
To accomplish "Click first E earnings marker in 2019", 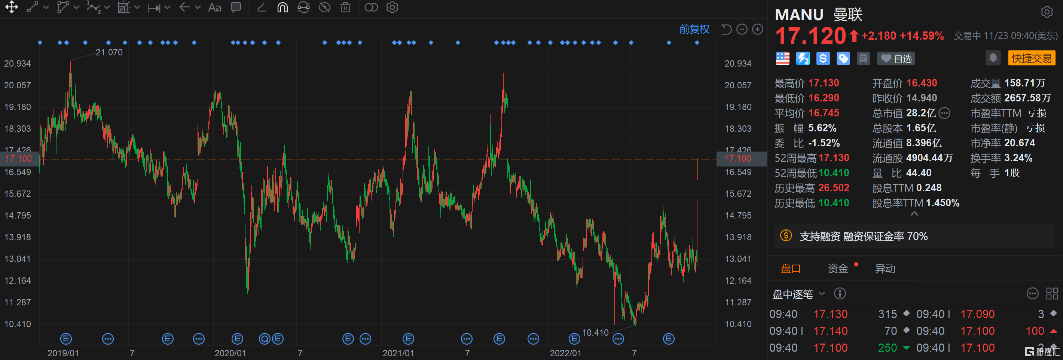I will 66,339.
